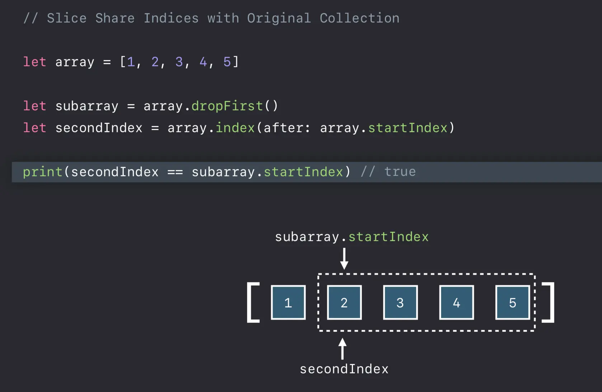This screenshot has height=392, width=602.
Task: Click the 'let' keyword on the subarray line
Action: pyautogui.click(x=34, y=106)
